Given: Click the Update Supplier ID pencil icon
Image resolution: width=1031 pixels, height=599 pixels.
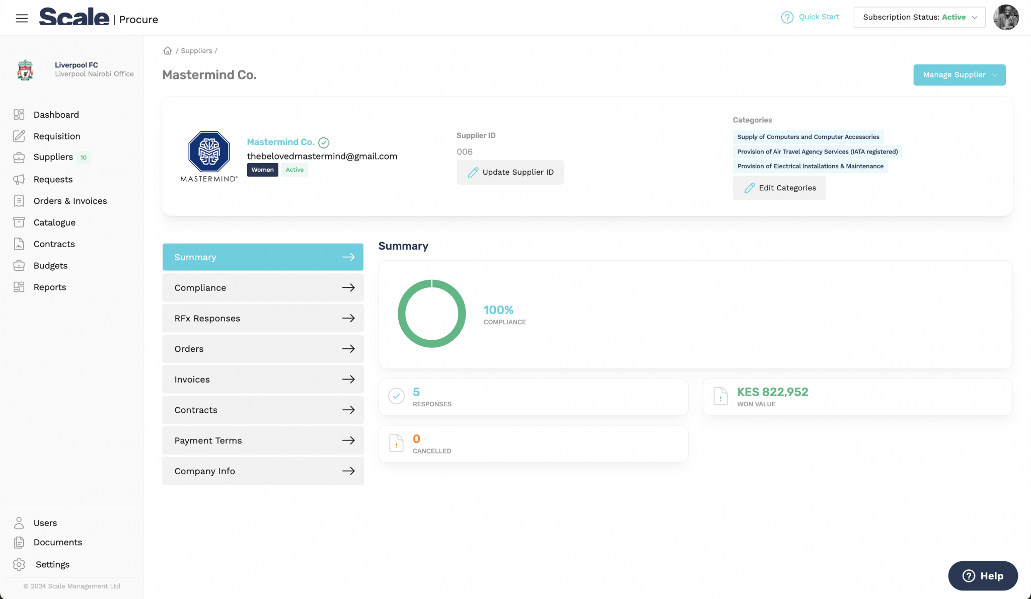Looking at the screenshot, I should (472, 172).
